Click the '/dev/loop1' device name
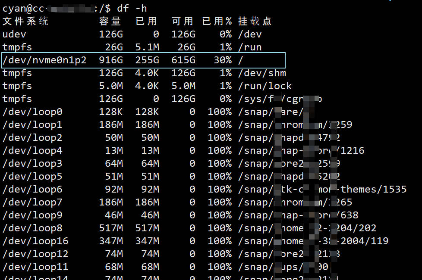422x280 pixels. pos(32,124)
